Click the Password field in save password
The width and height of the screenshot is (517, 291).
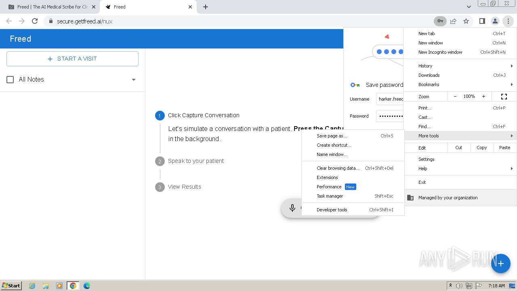(390, 116)
